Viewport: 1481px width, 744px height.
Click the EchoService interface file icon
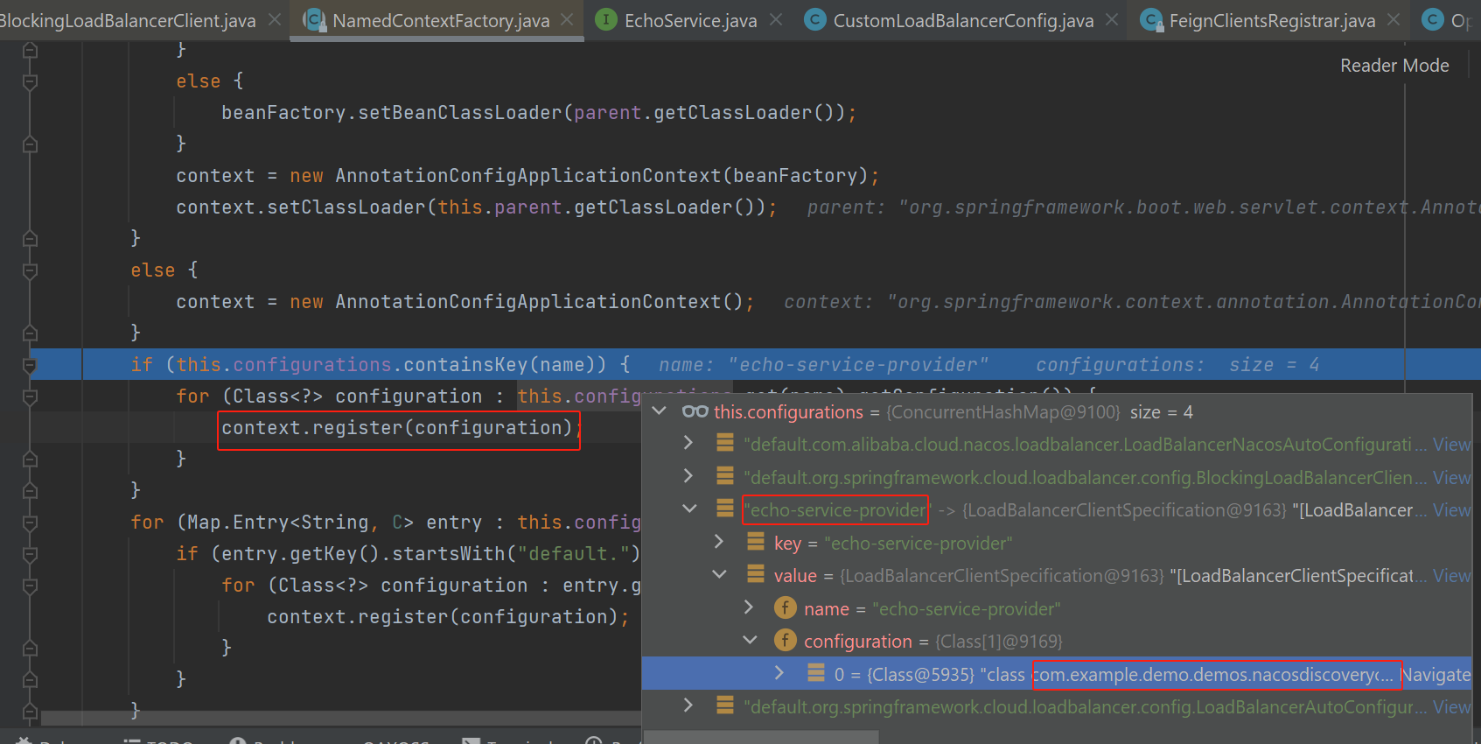pyautogui.click(x=605, y=19)
